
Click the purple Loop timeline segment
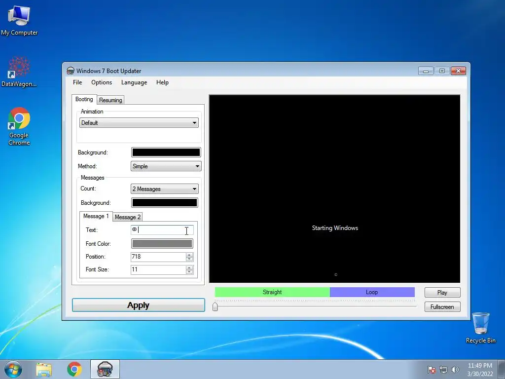[372, 292]
